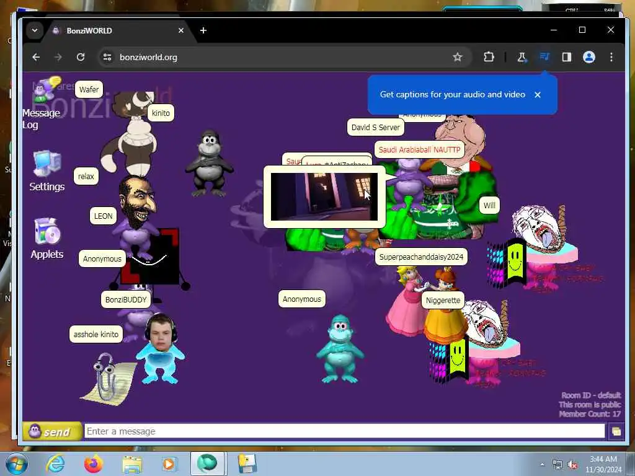Click the embedded video thumbnail

[324, 196]
